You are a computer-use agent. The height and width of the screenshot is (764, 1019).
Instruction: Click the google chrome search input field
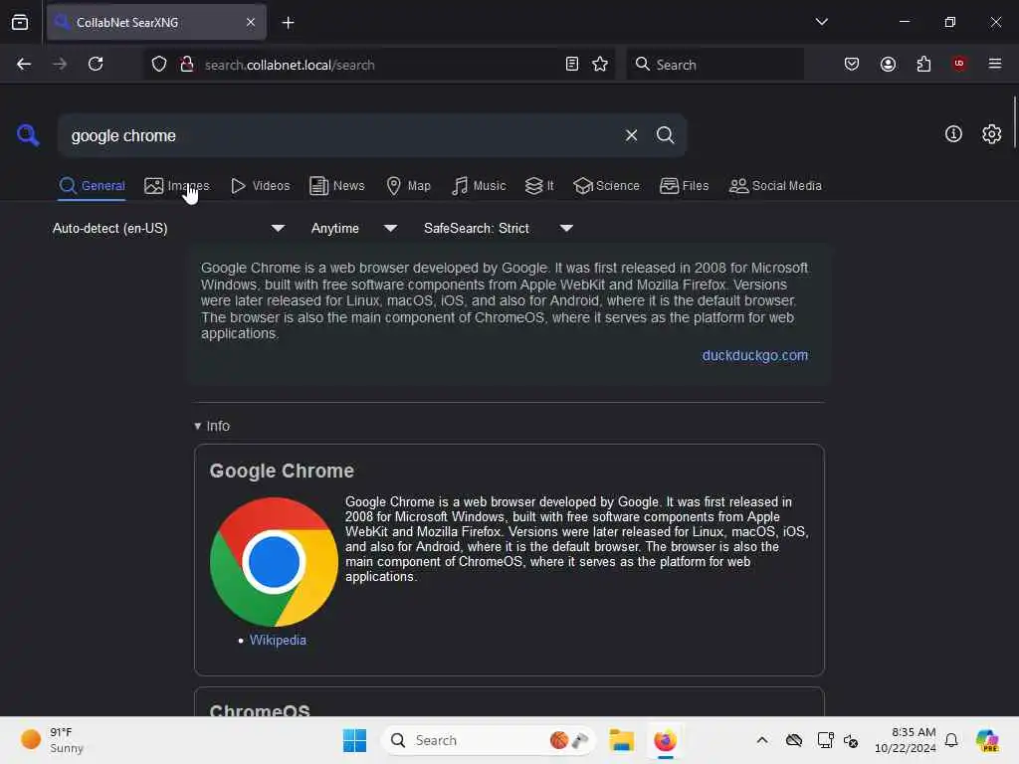(341, 135)
